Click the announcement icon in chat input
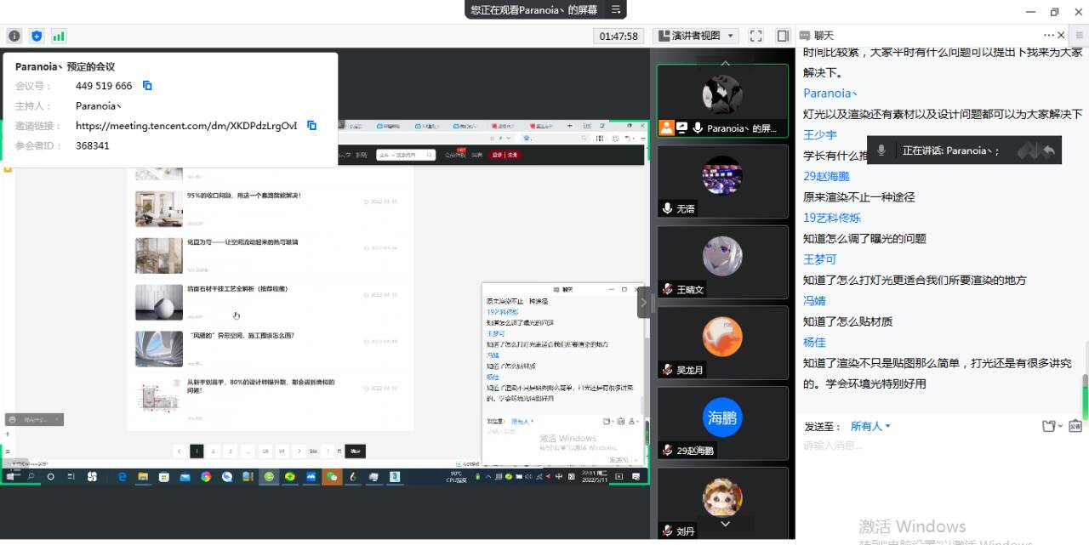The image size is (1089, 545). (x=1075, y=426)
